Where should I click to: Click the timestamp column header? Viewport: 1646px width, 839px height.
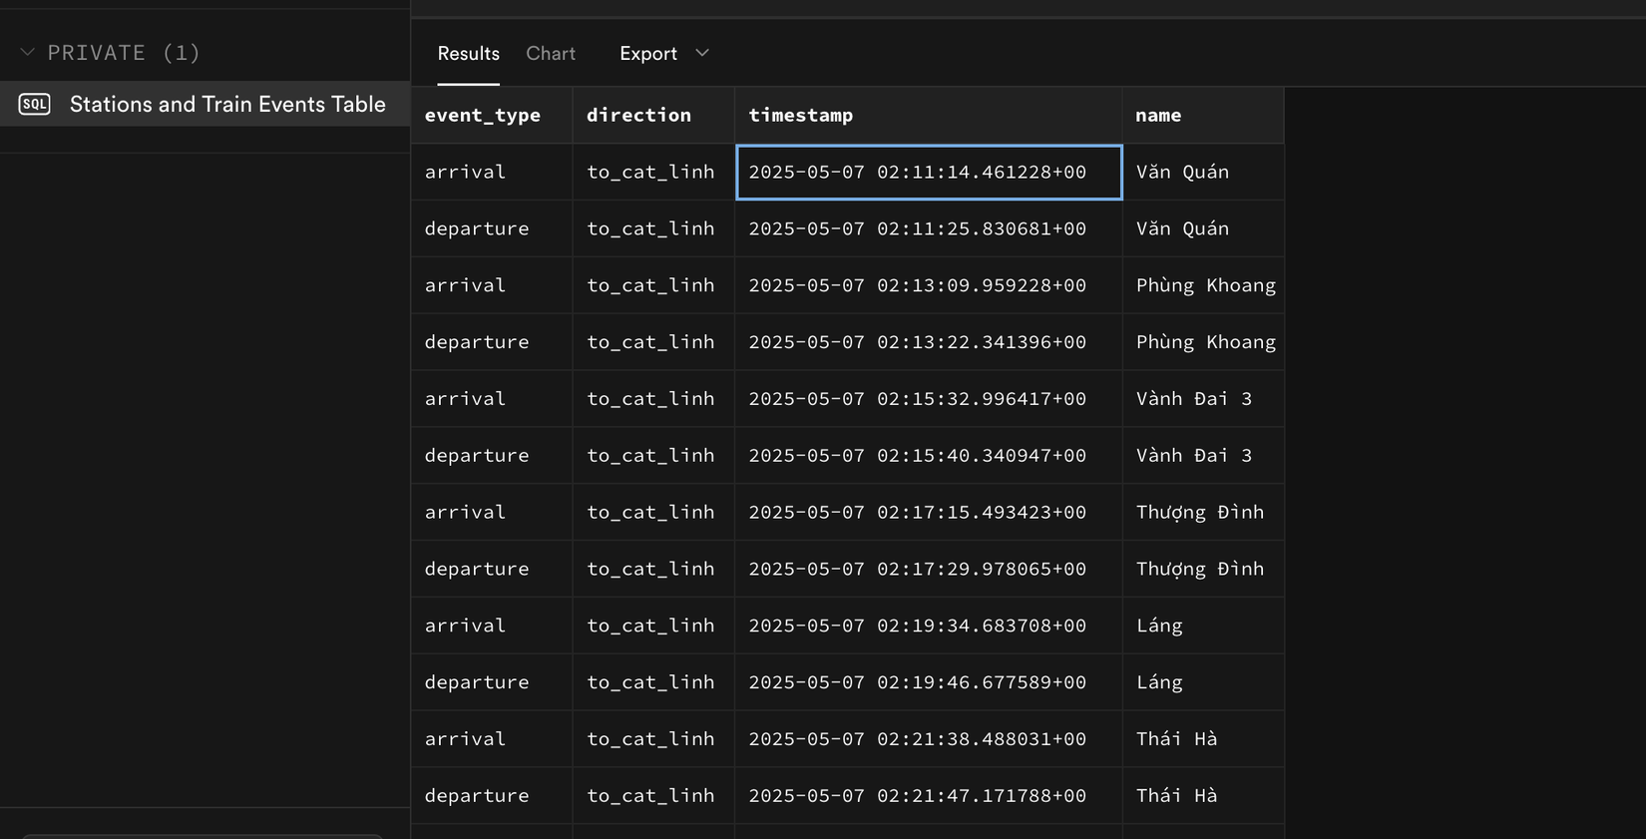pyautogui.click(x=801, y=116)
